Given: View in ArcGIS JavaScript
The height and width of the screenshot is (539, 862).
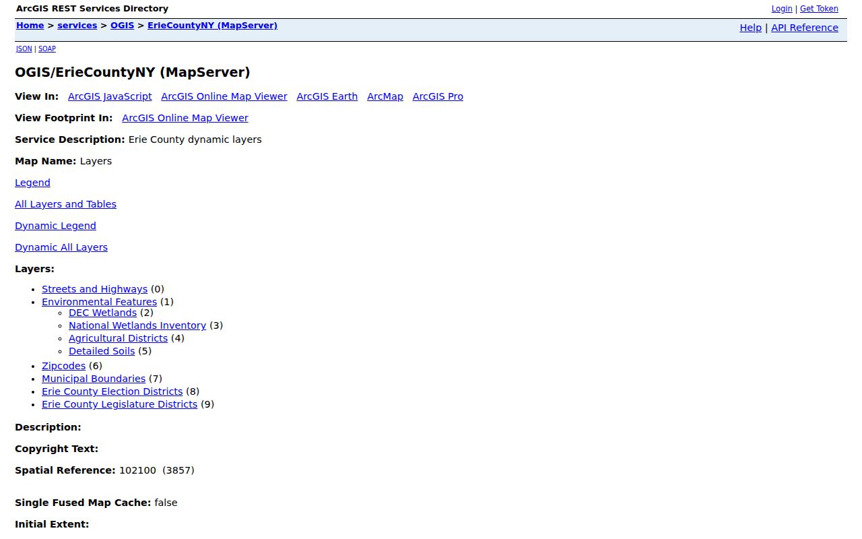Looking at the screenshot, I should tap(110, 96).
